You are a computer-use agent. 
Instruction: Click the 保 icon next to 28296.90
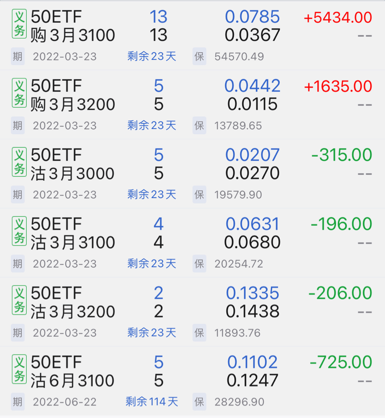[x=199, y=401]
